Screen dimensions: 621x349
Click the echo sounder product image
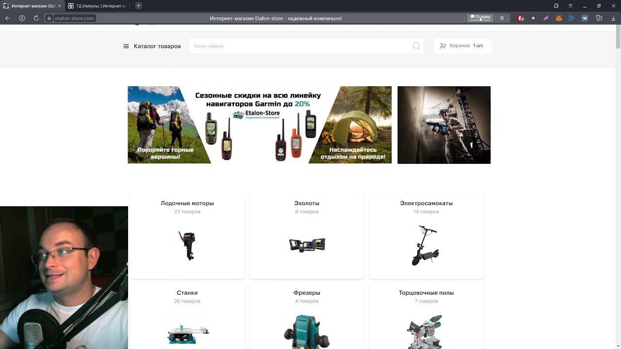(307, 245)
